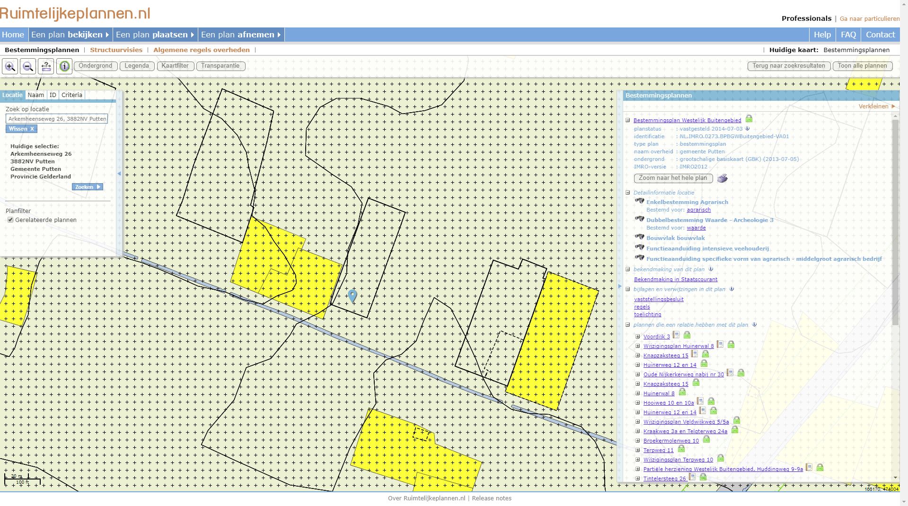Open the Bekendmaking in Staatscourant link
Image resolution: width=908 pixels, height=506 pixels.
(675, 279)
